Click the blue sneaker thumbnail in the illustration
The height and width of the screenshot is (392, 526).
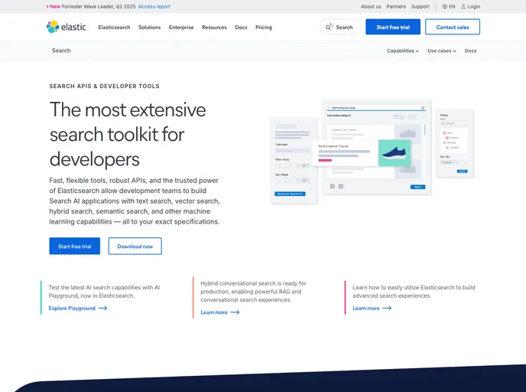pos(394,153)
